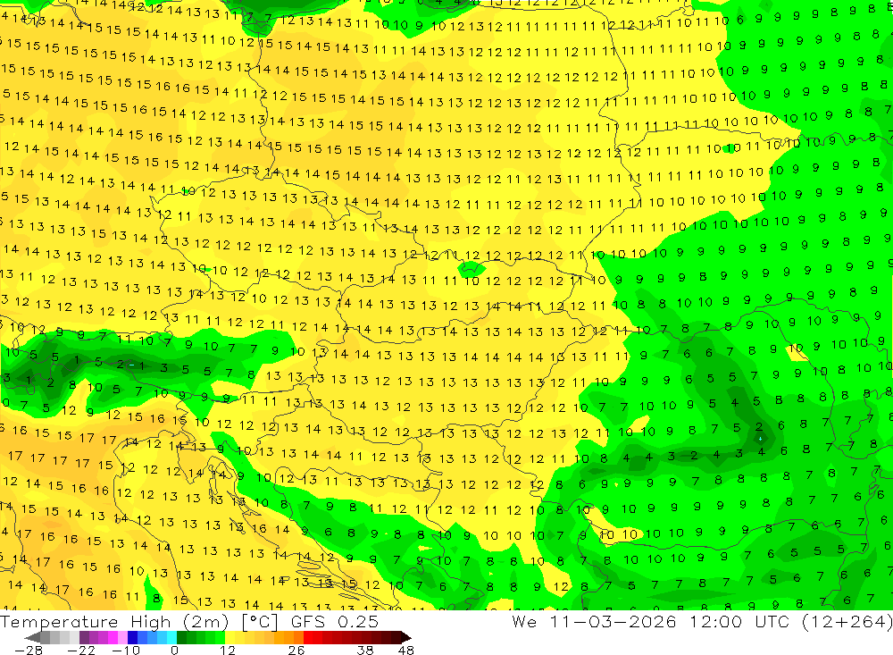
Task: Click the '12' label under the color scale
Action: coord(228,651)
